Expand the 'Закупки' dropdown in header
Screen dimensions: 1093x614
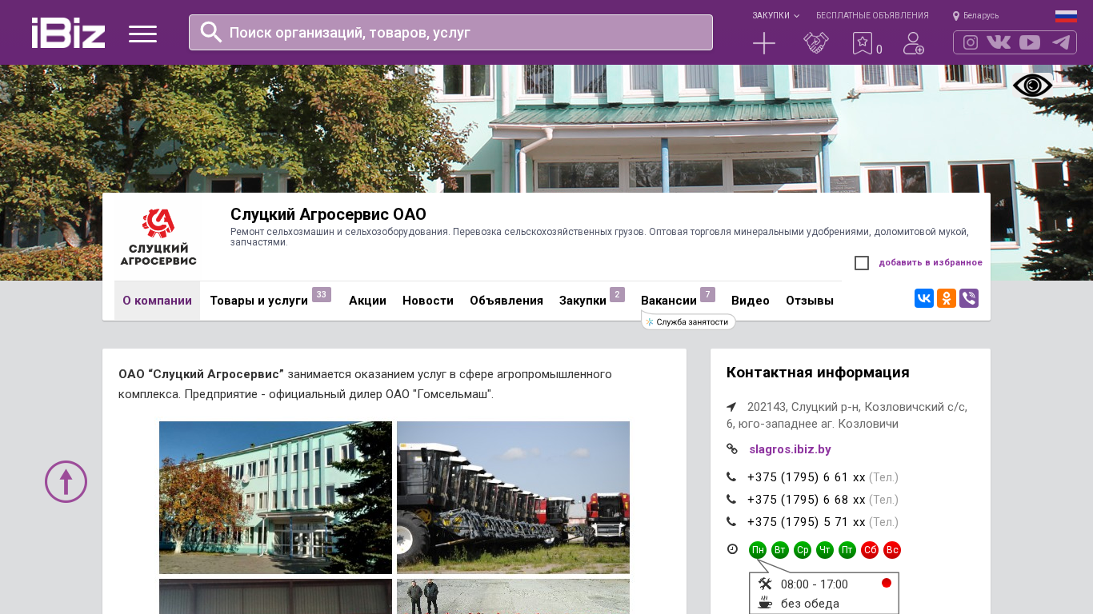pyautogui.click(x=775, y=15)
